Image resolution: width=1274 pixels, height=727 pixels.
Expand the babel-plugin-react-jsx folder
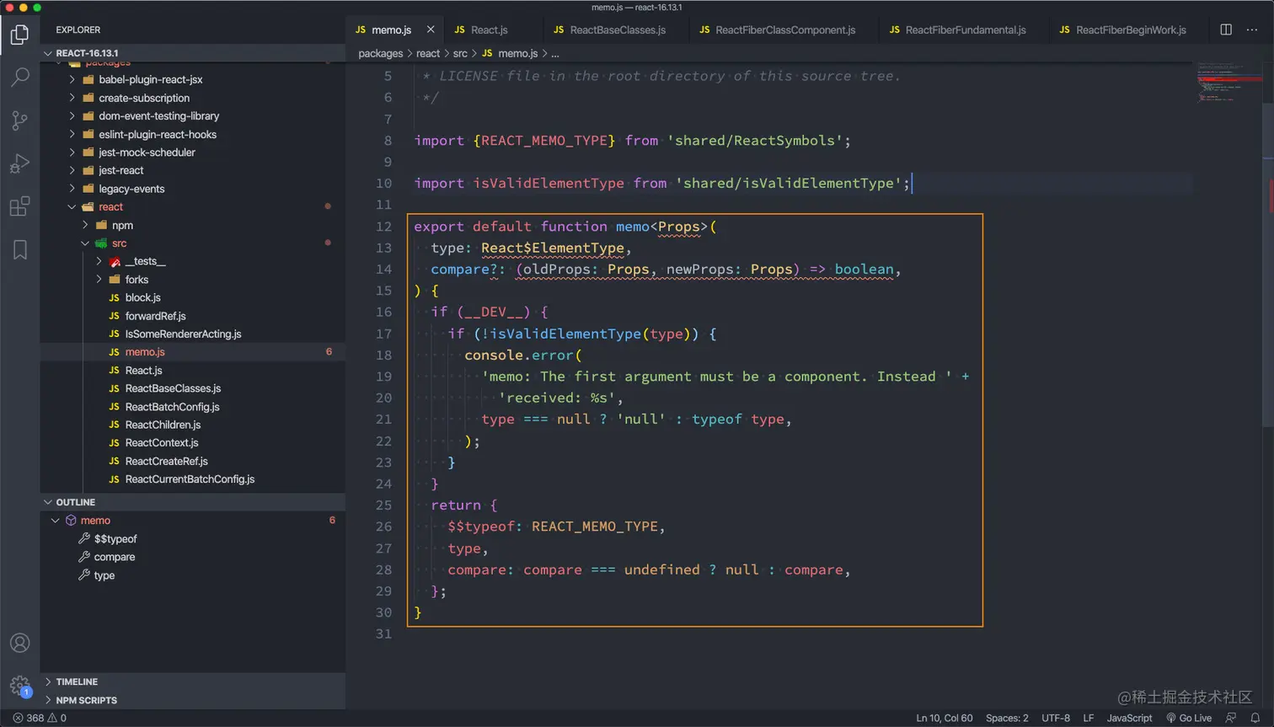click(192, 79)
